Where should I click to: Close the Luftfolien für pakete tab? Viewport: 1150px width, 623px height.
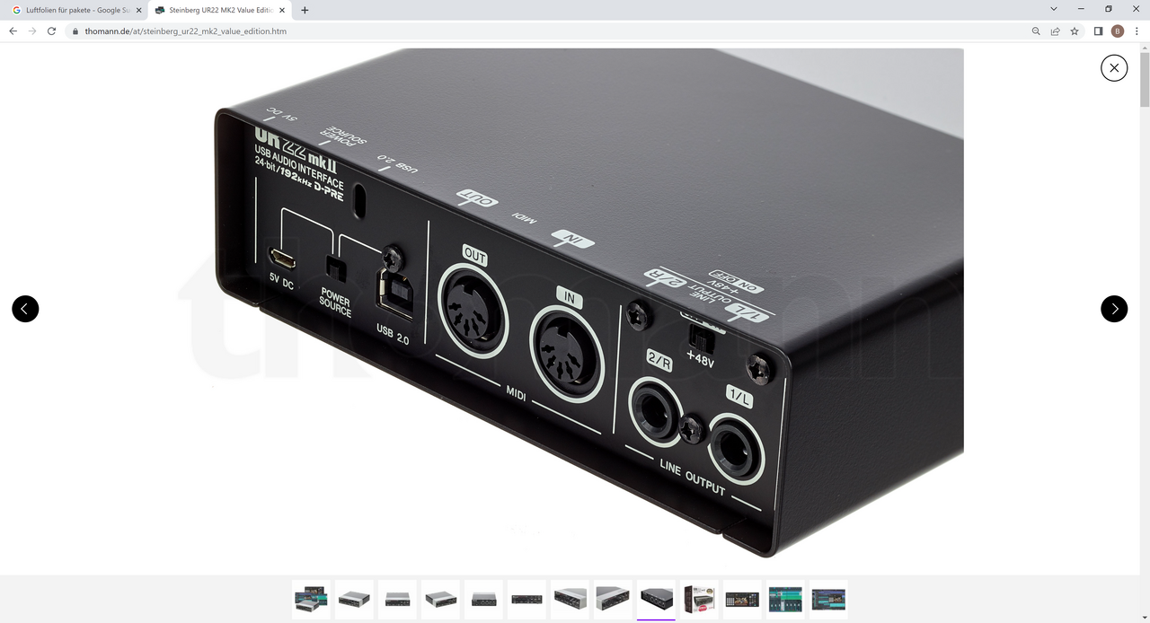pyautogui.click(x=138, y=10)
